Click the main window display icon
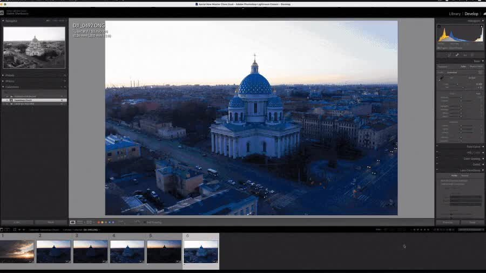 click(2, 230)
